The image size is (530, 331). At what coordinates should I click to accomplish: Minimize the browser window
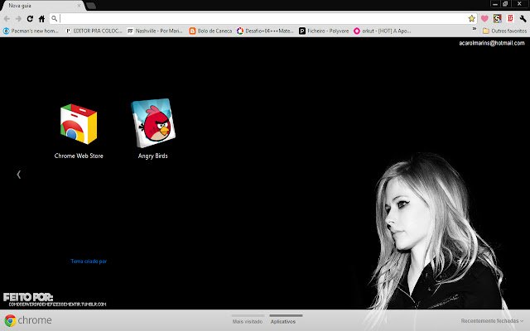pyautogui.click(x=495, y=4)
